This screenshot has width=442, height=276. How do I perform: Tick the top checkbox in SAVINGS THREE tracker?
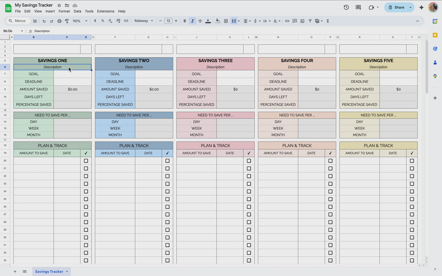[x=249, y=161]
